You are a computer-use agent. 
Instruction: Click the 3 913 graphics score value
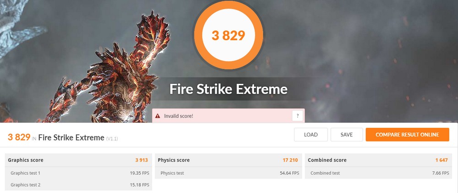pyautogui.click(x=142, y=160)
